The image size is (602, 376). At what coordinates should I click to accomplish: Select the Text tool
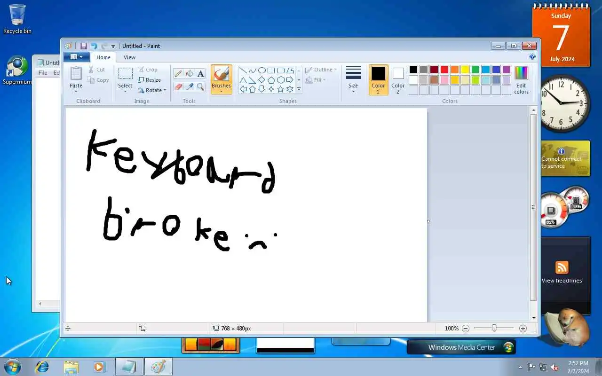coord(201,73)
